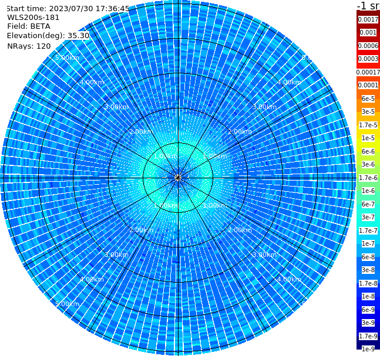
Task: Select the 1.7e-7 colorbar label
Action: pos(368,230)
